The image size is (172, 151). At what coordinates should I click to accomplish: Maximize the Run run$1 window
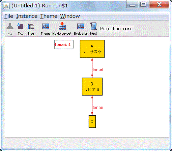[x=143, y=5]
